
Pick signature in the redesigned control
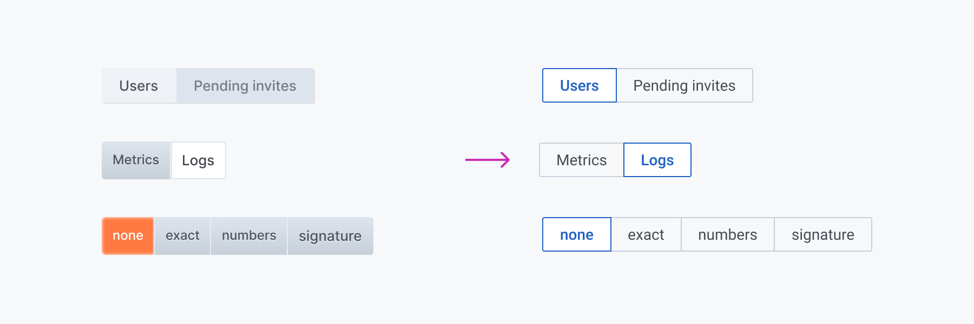tap(822, 234)
